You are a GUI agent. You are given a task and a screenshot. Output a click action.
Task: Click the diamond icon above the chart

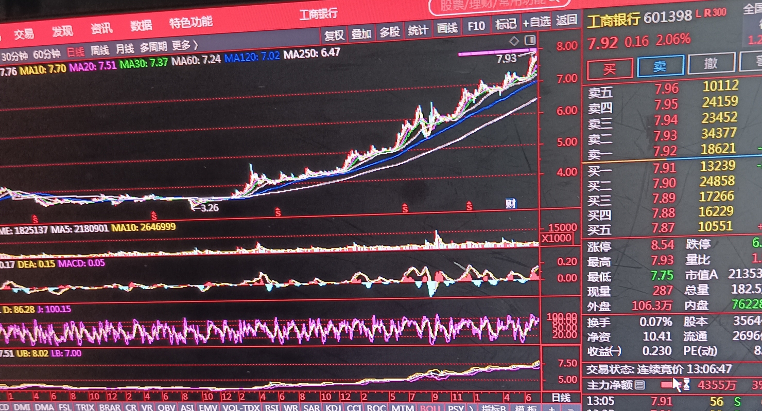click(514, 40)
